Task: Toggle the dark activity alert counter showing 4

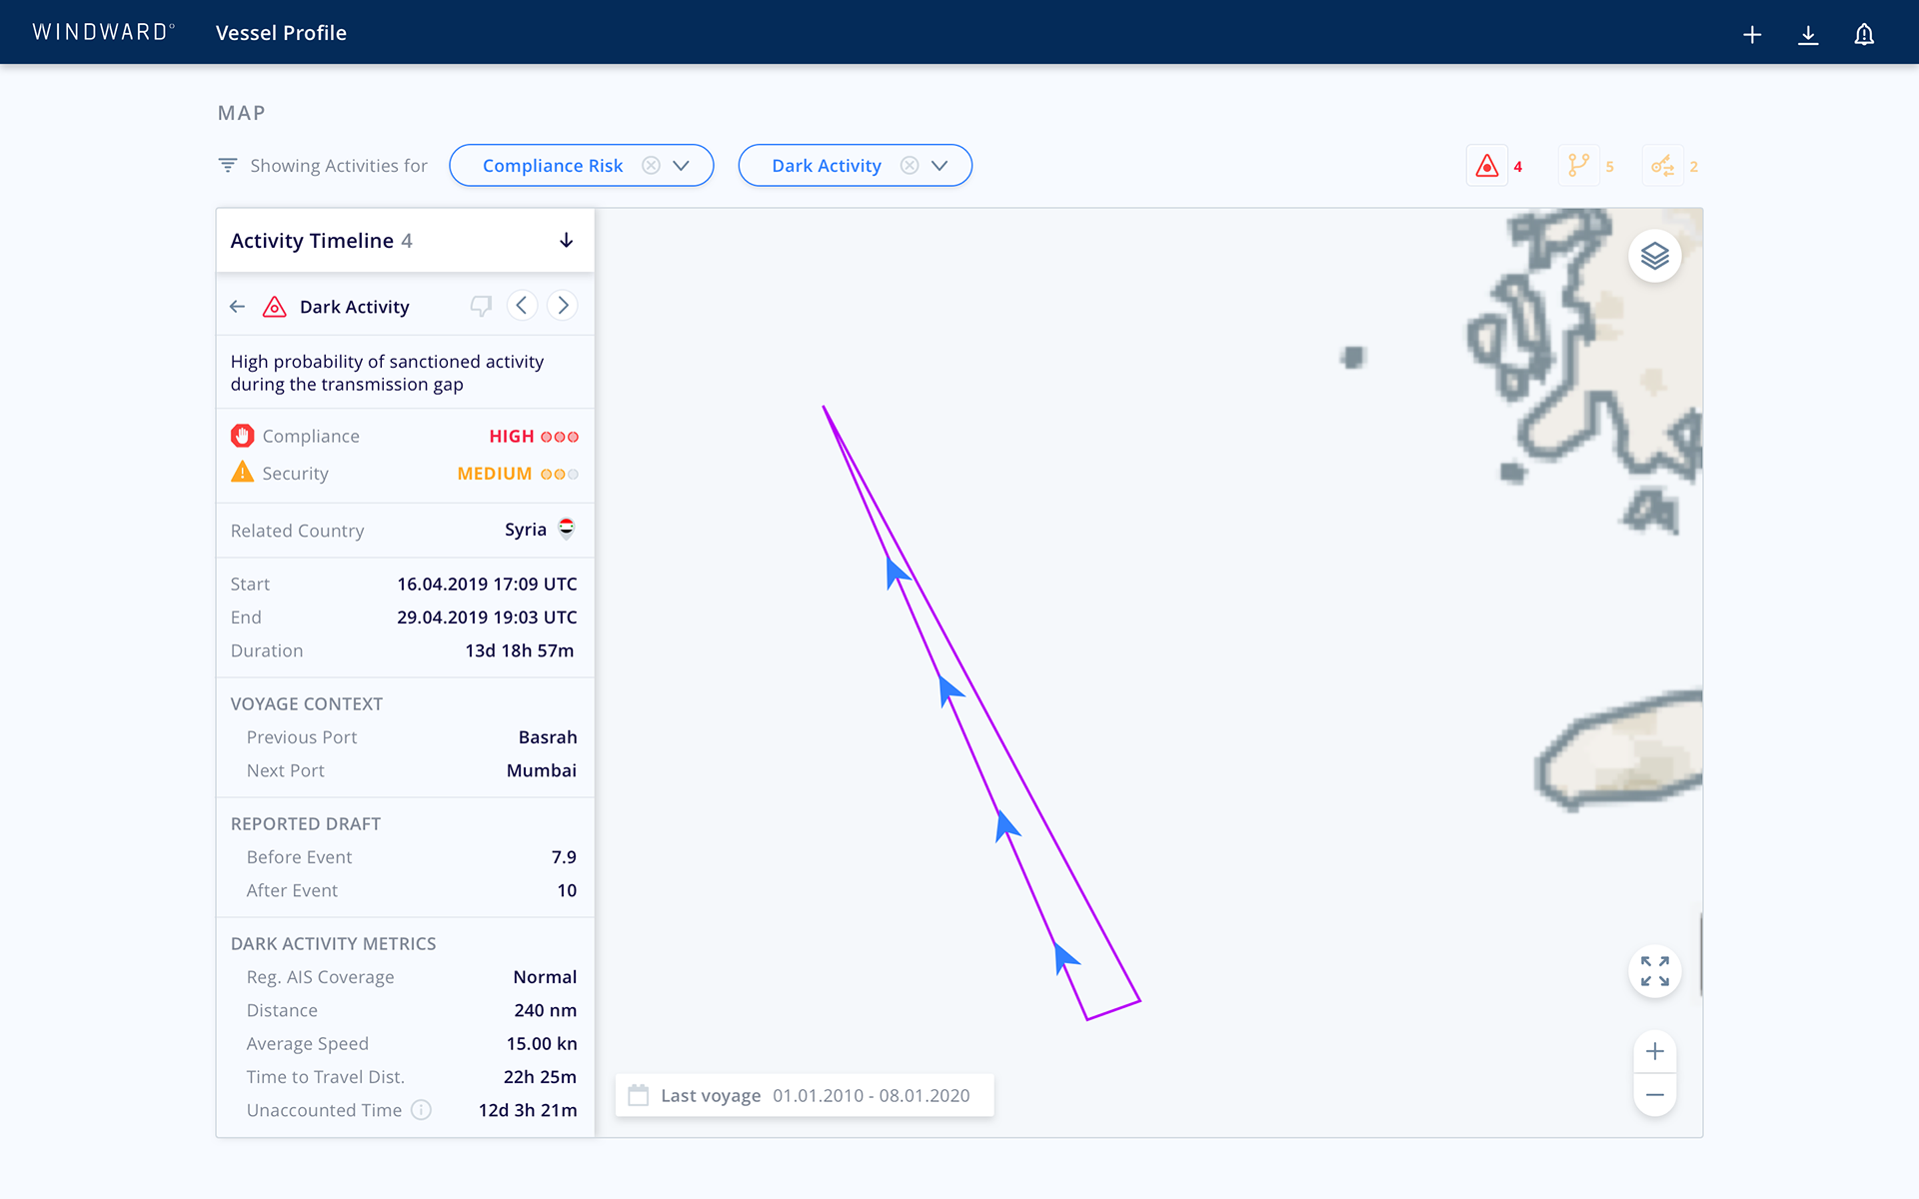Action: [x=1487, y=166]
